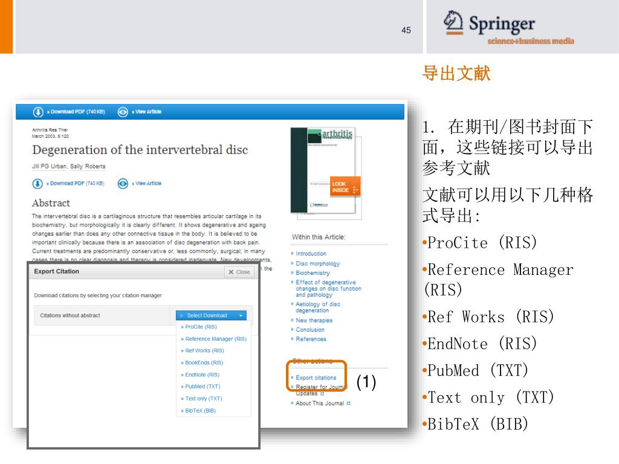The height and width of the screenshot is (464, 619).
Task: Choose BookEnds (RIS) option
Action: coord(202,363)
